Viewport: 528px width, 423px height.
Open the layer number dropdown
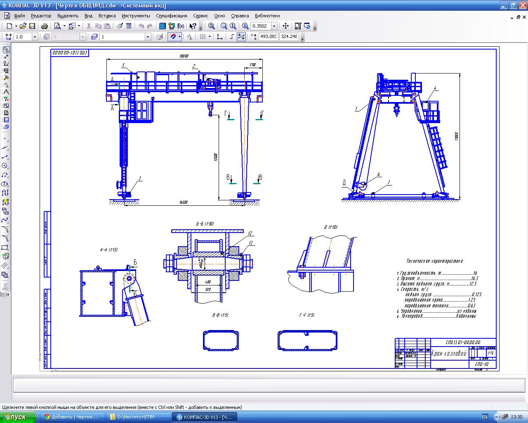pyautogui.click(x=148, y=37)
